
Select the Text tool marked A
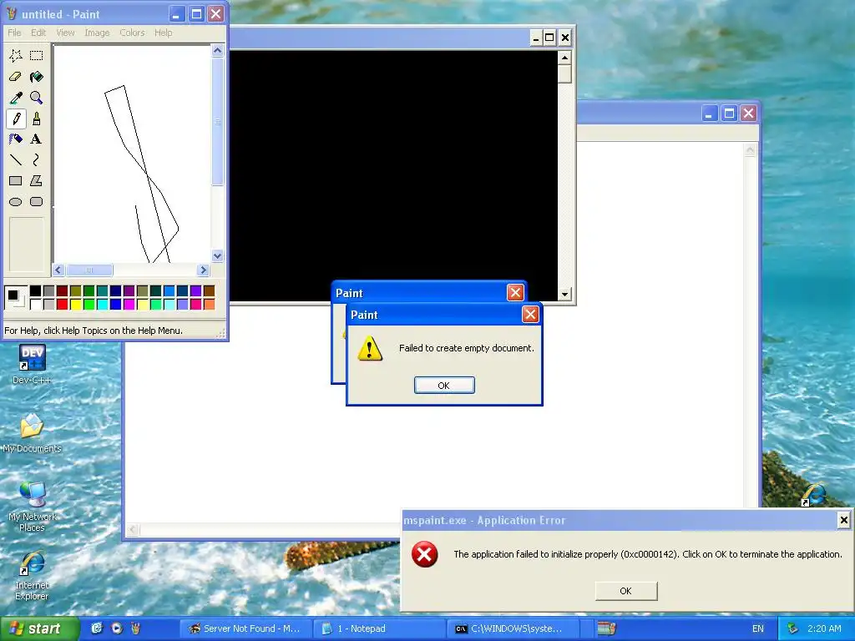click(36, 139)
